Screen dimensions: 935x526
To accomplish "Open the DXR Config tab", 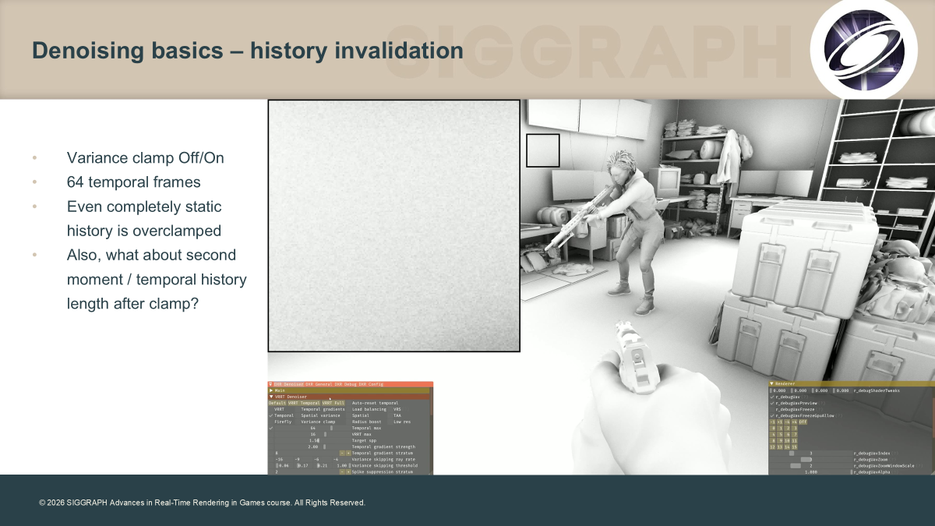I will [371, 384].
